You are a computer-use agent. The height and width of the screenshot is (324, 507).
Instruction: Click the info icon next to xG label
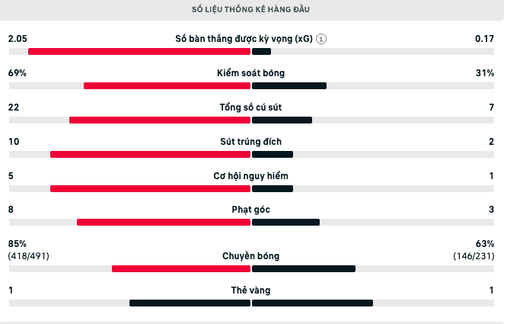pyautogui.click(x=321, y=39)
